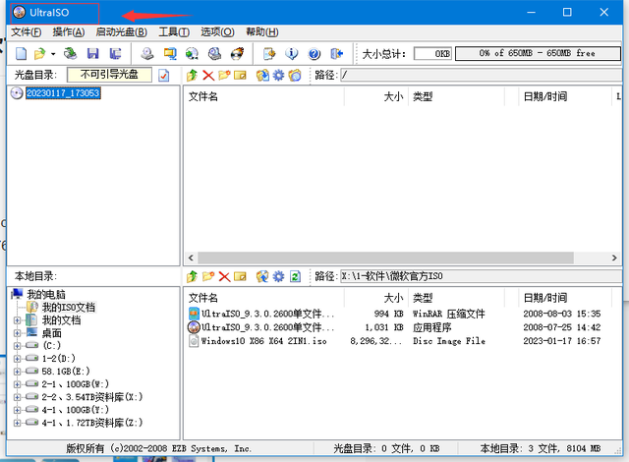629x462 pixels.
Task: Click the Make CD/DVD image icon
Action: click(x=147, y=53)
